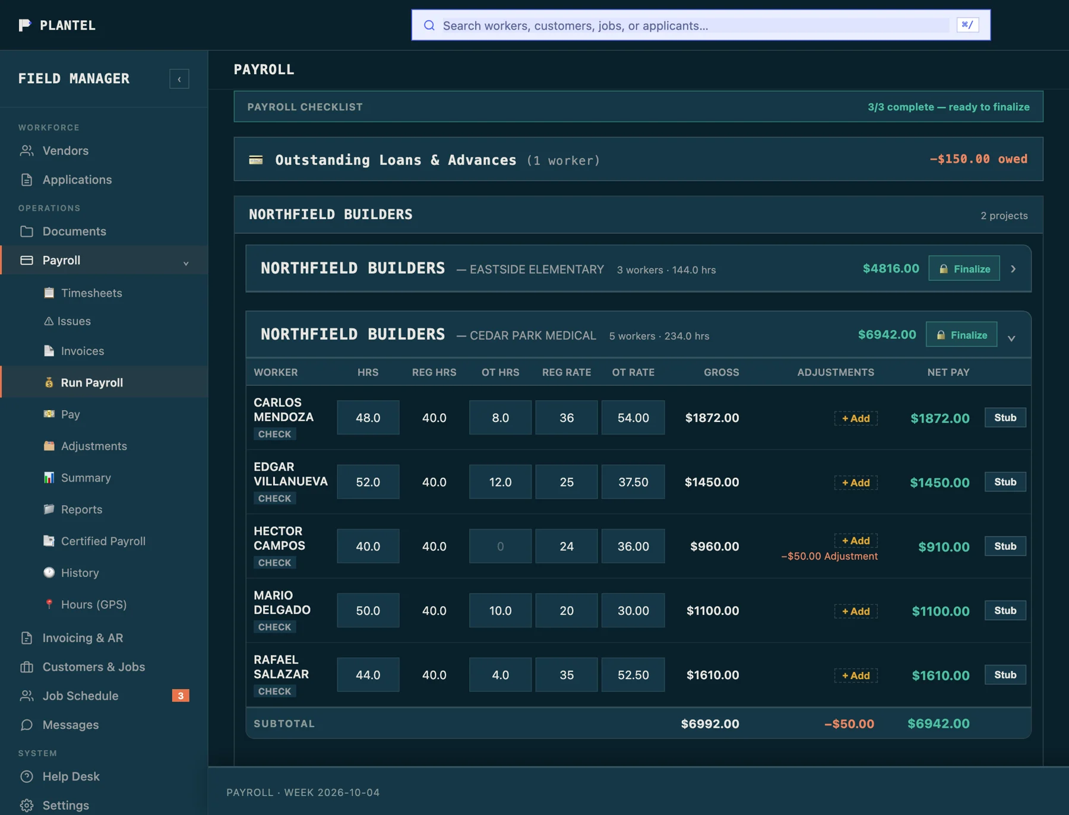Edit Carlos Mendoza's regular rate field

567,417
